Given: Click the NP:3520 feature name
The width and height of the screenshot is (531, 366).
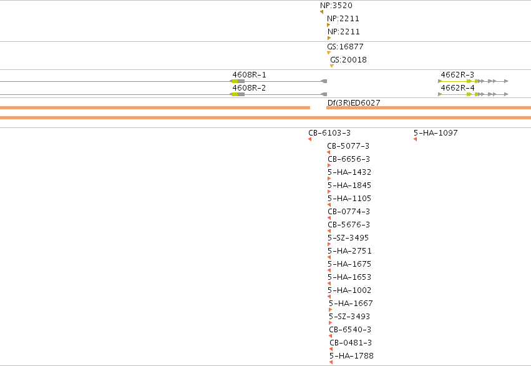Looking at the screenshot, I should pos(336,6).
